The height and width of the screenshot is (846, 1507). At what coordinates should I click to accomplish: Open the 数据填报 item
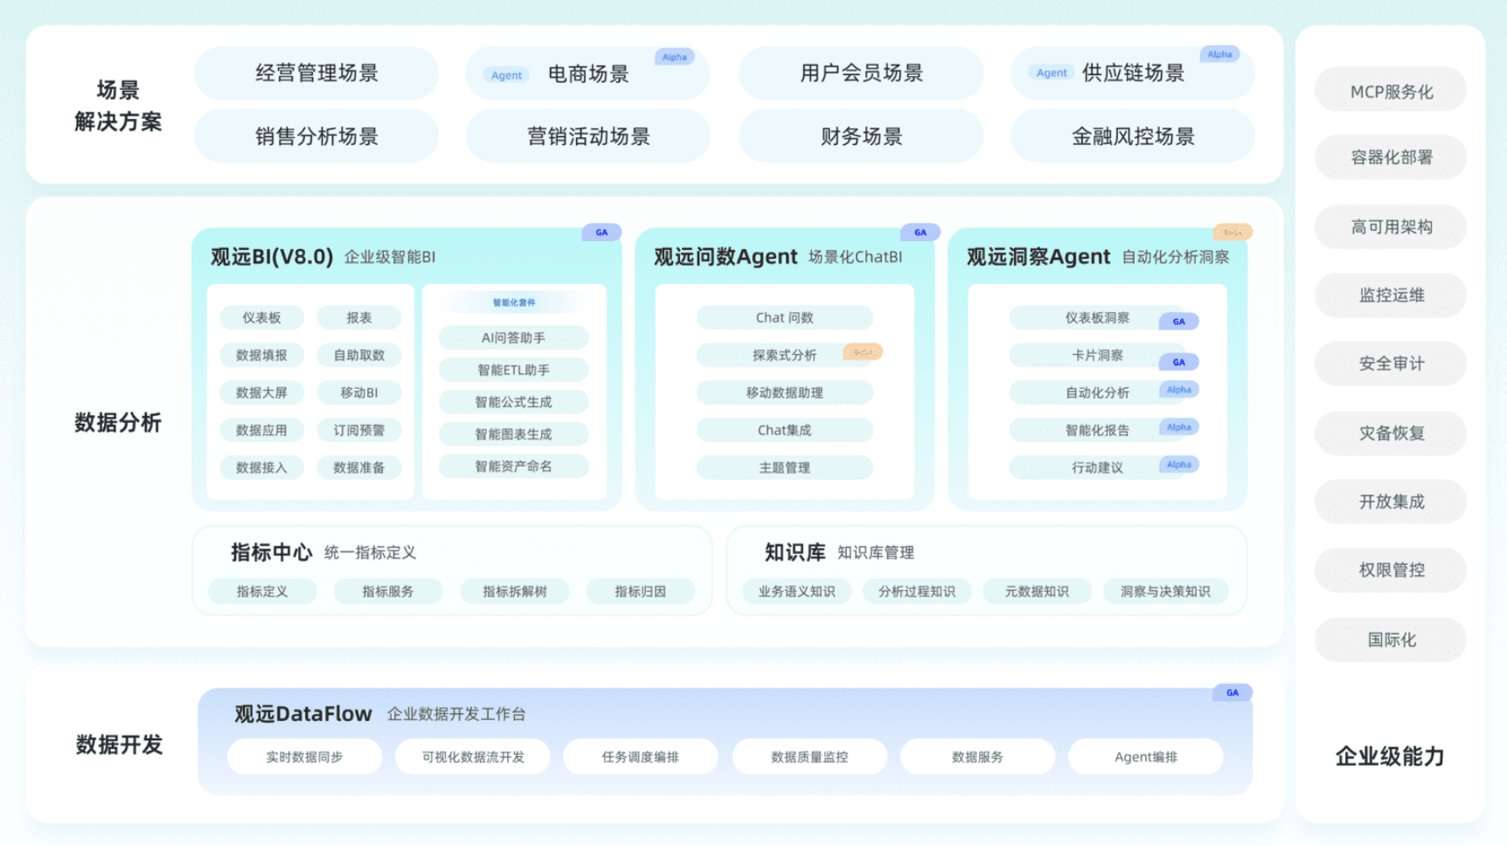coord(261,355)
